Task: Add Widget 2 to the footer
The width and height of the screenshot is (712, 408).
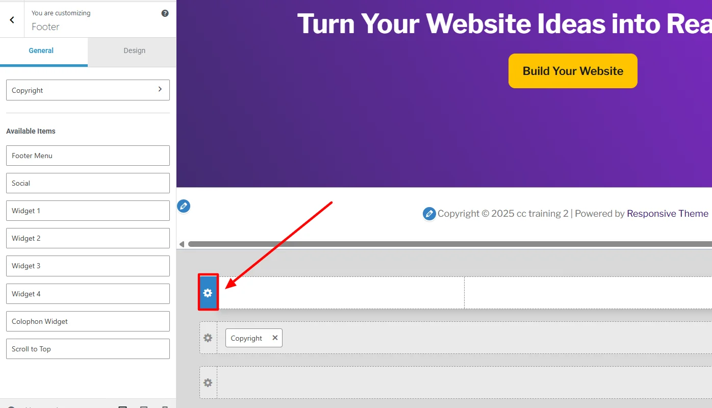Action: (x=88, y=238)
